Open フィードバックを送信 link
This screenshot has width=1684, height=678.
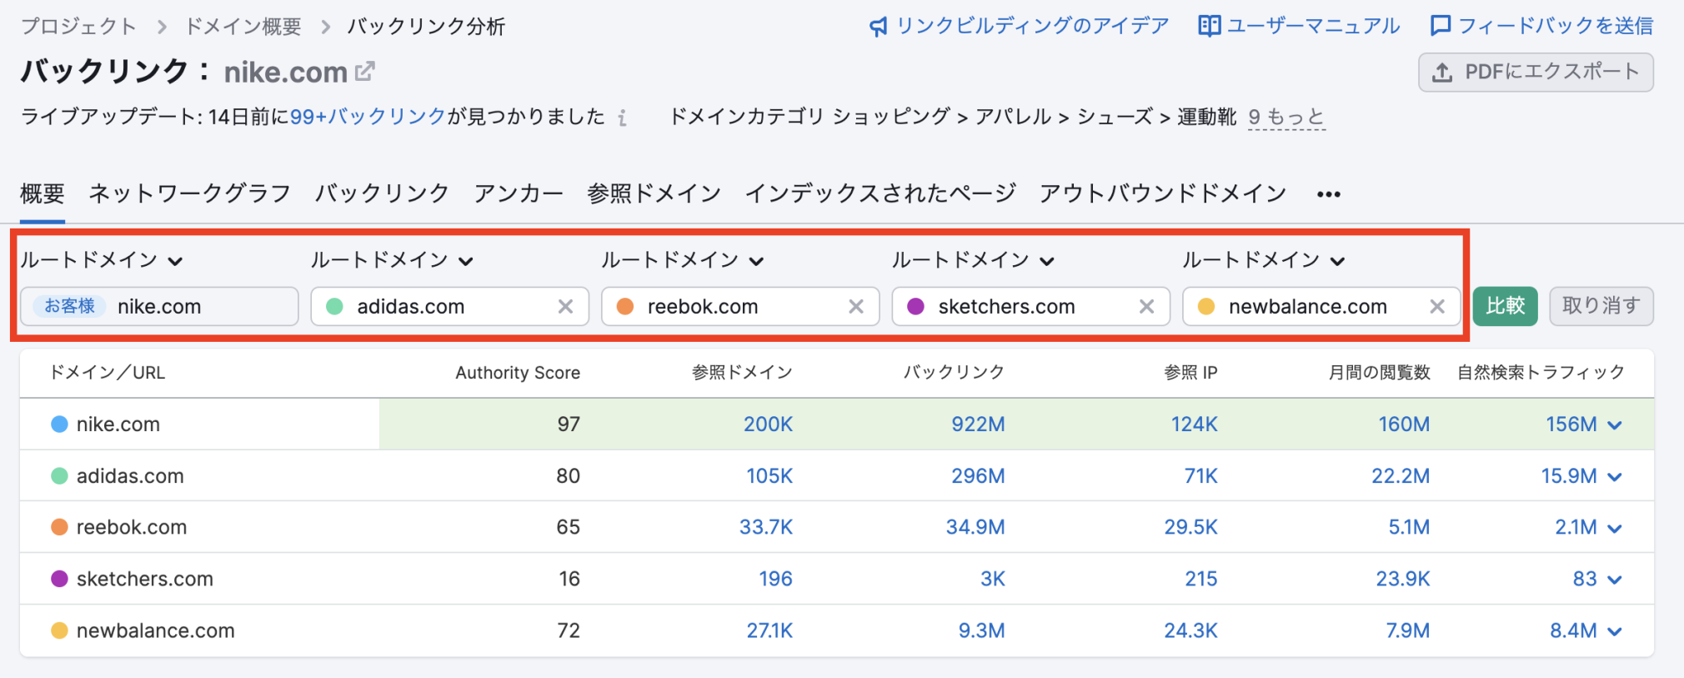(1556, 26)
